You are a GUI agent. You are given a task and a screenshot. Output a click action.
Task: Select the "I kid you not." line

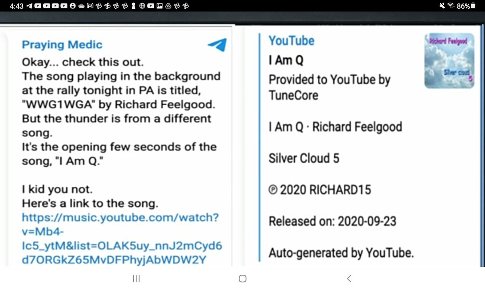click(57, 189)
